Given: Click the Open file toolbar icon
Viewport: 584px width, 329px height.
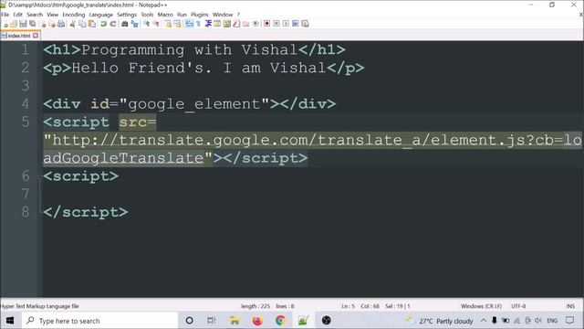Looking at the screenshot, I should pos(14,24).
